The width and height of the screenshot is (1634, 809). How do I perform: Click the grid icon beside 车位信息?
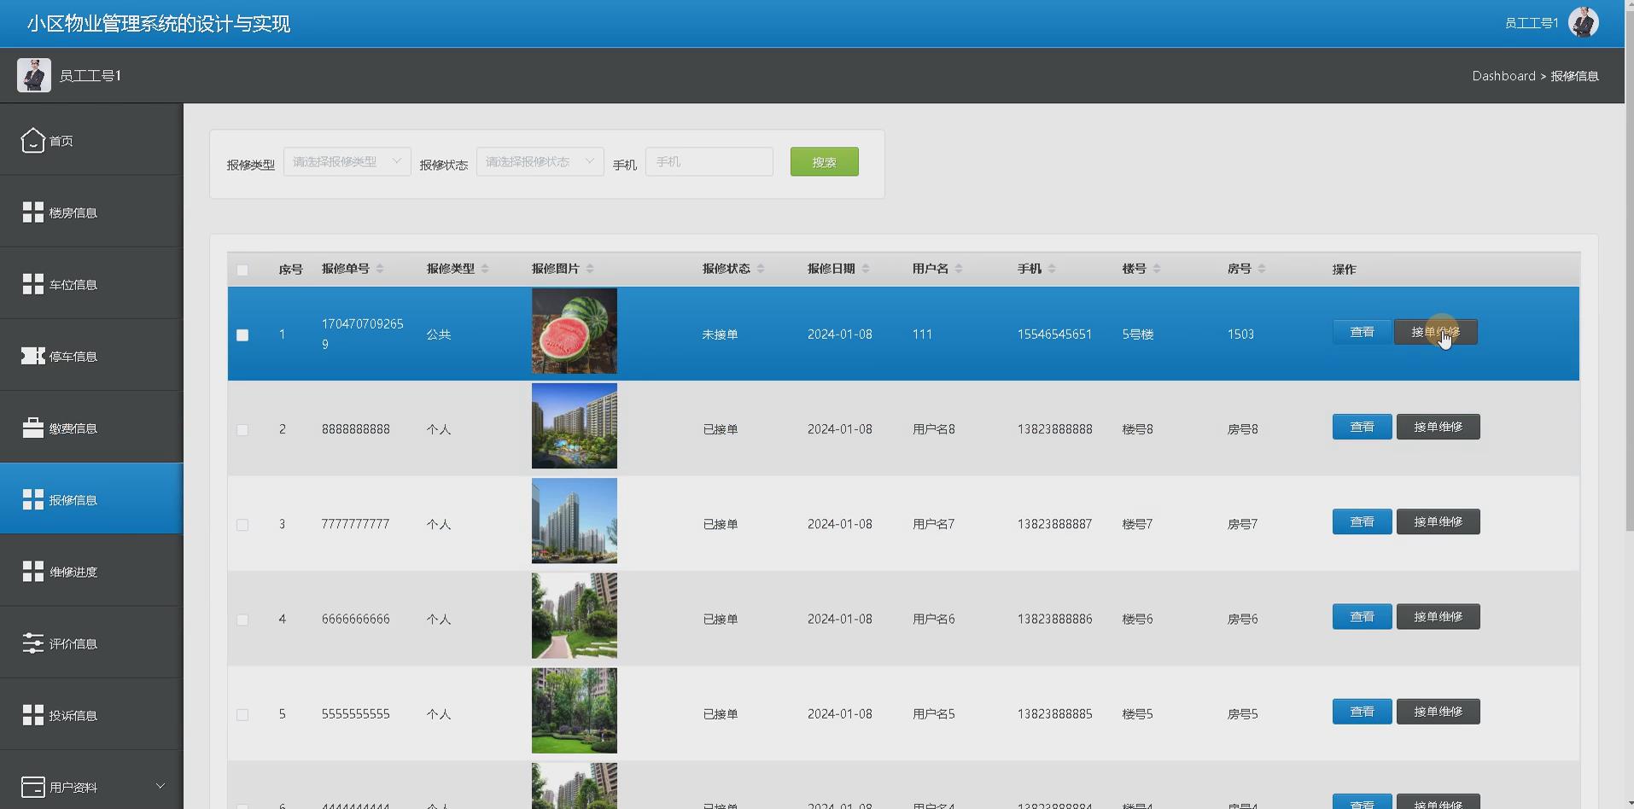[32, 283]
